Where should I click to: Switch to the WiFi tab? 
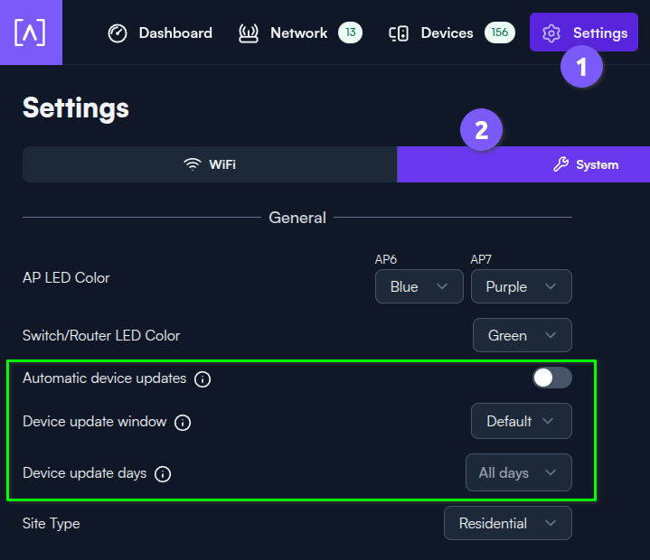point(210,164)
